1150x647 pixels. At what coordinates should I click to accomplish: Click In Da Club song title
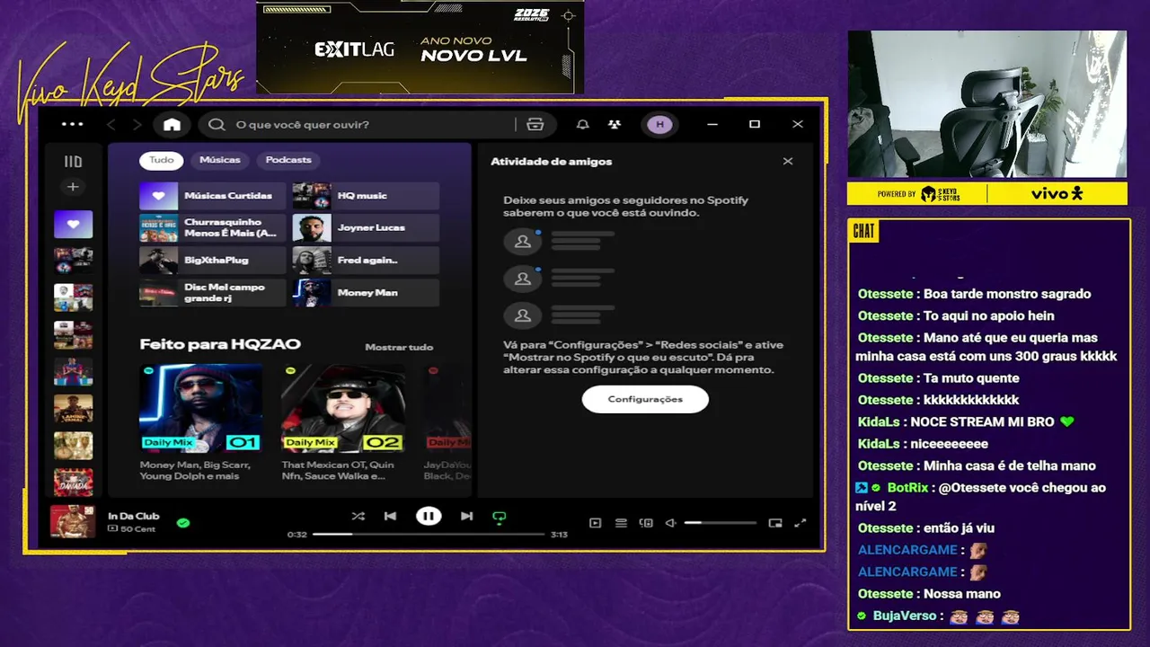tap(133, 516)
